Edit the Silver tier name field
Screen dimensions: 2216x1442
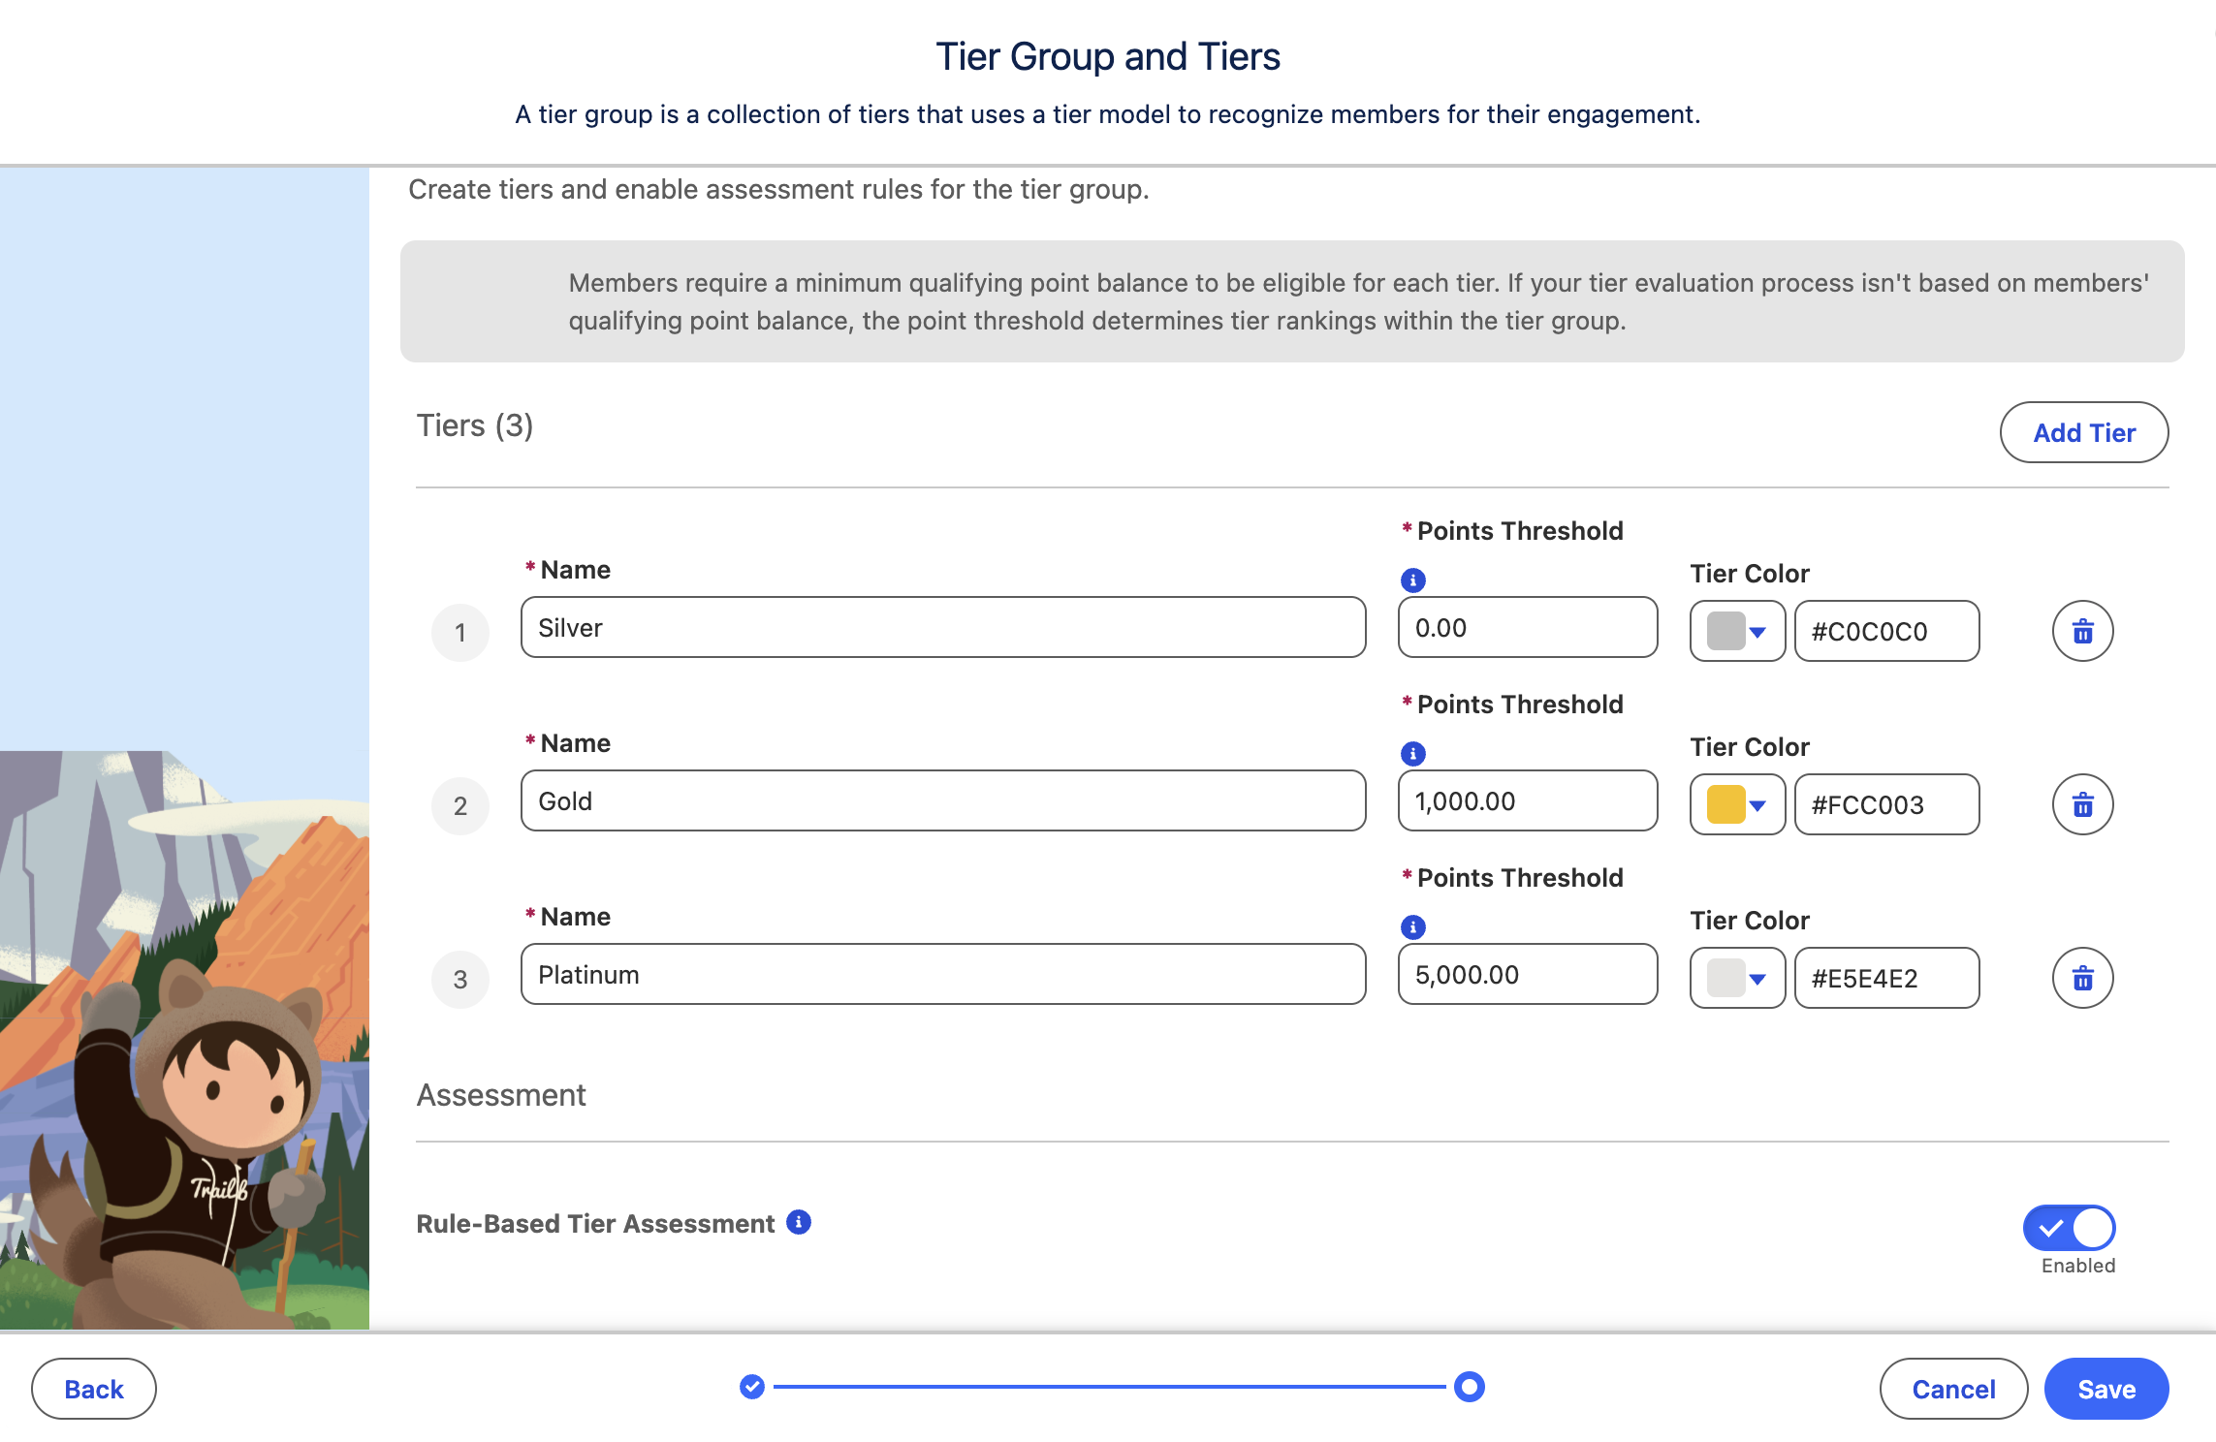tap(943, 628)
